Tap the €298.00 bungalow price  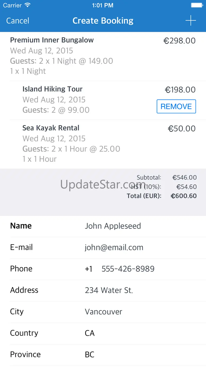(x=180, y=41)
